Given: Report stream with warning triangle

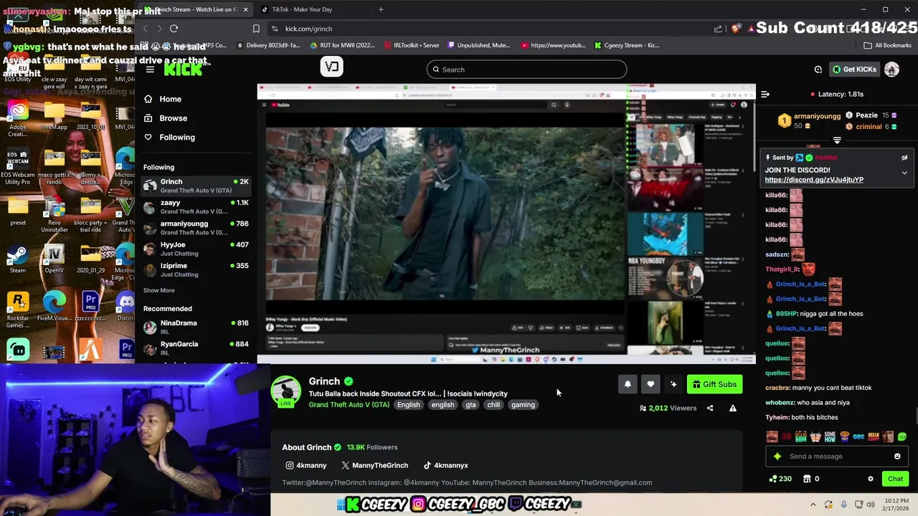Looking at the screenshot, I should coord(733,408).
